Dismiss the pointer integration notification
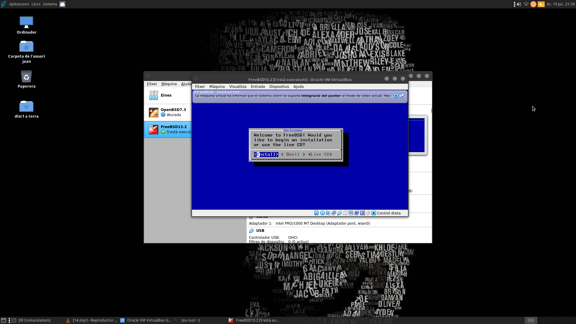The image size is (576, 324). click(x=396, y=96)
